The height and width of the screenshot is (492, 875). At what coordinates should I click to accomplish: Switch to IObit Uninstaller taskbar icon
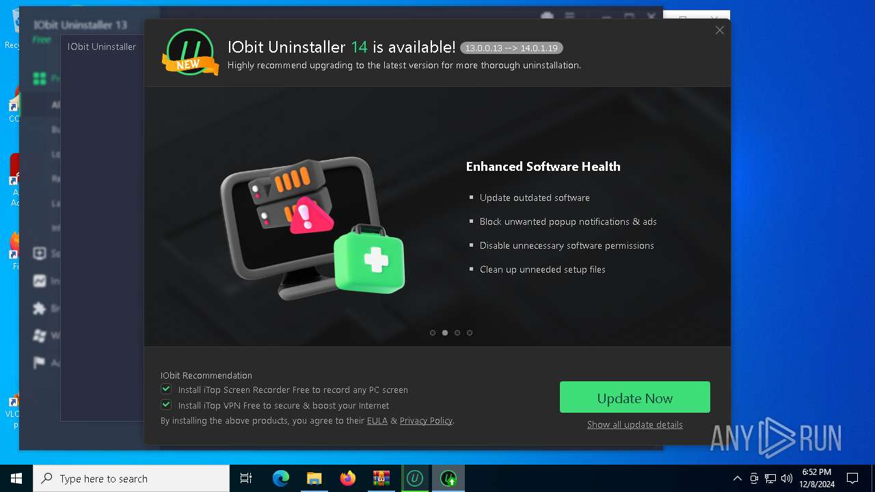coord(414,478)
